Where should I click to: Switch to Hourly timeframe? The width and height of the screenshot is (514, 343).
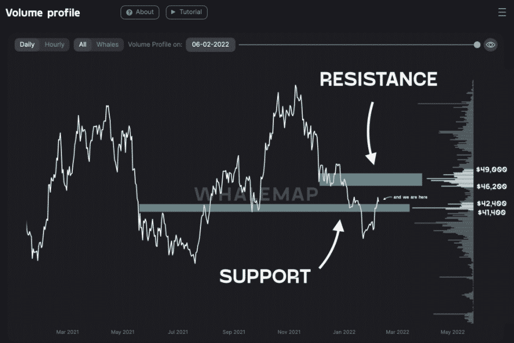(54, 45)
